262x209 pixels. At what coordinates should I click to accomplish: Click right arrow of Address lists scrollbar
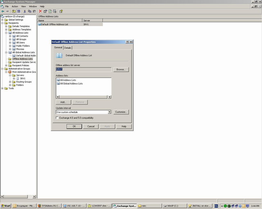pyautogui.click(x=109, y=97)
